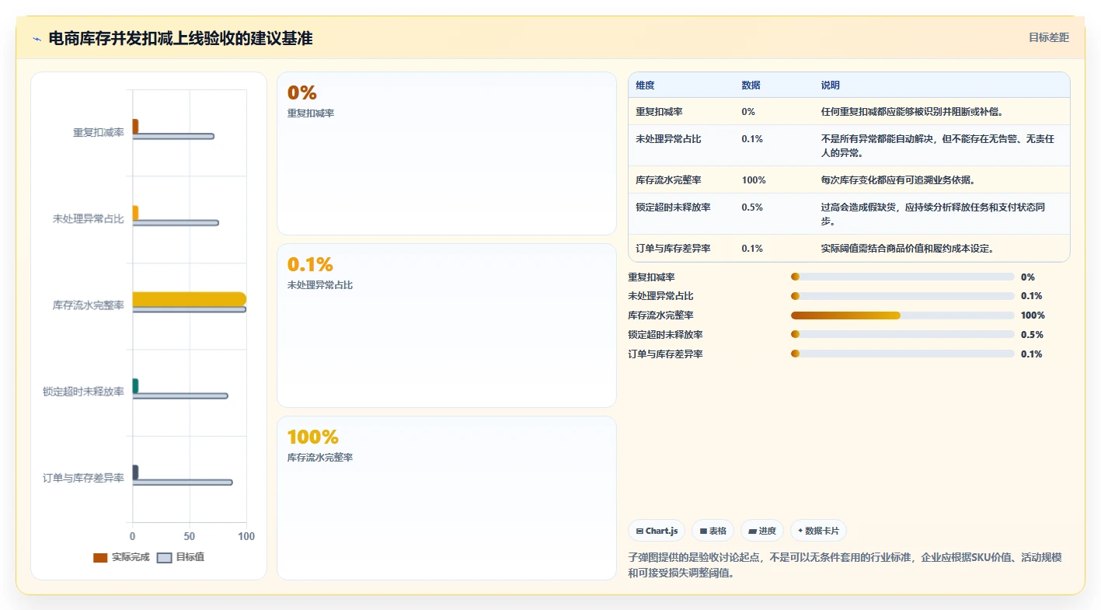Click the 目标差距 label in the header
This screenshot has width=1101, height=610.
click(1049, 37)
